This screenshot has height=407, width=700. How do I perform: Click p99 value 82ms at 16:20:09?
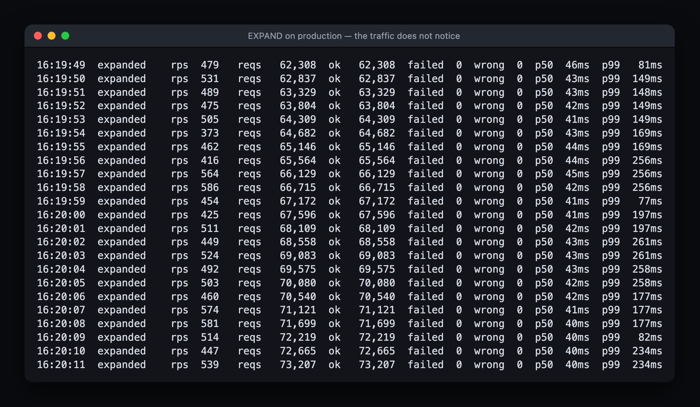point(650,337)
